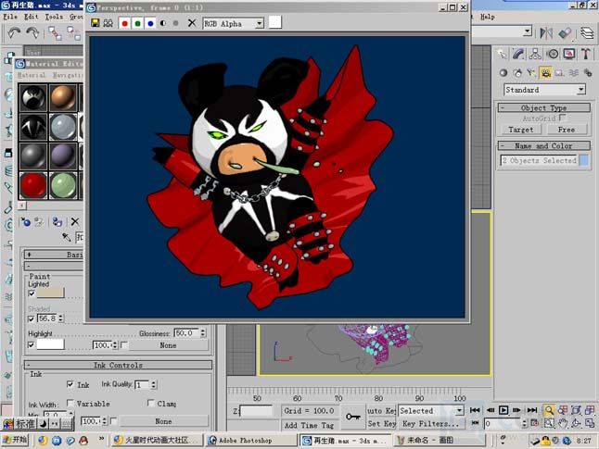Clear the rendered image with X icon
This screenshot has height=449, width=599.
[192, 23]
